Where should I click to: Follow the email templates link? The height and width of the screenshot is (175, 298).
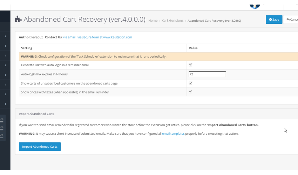coord(173,134)
